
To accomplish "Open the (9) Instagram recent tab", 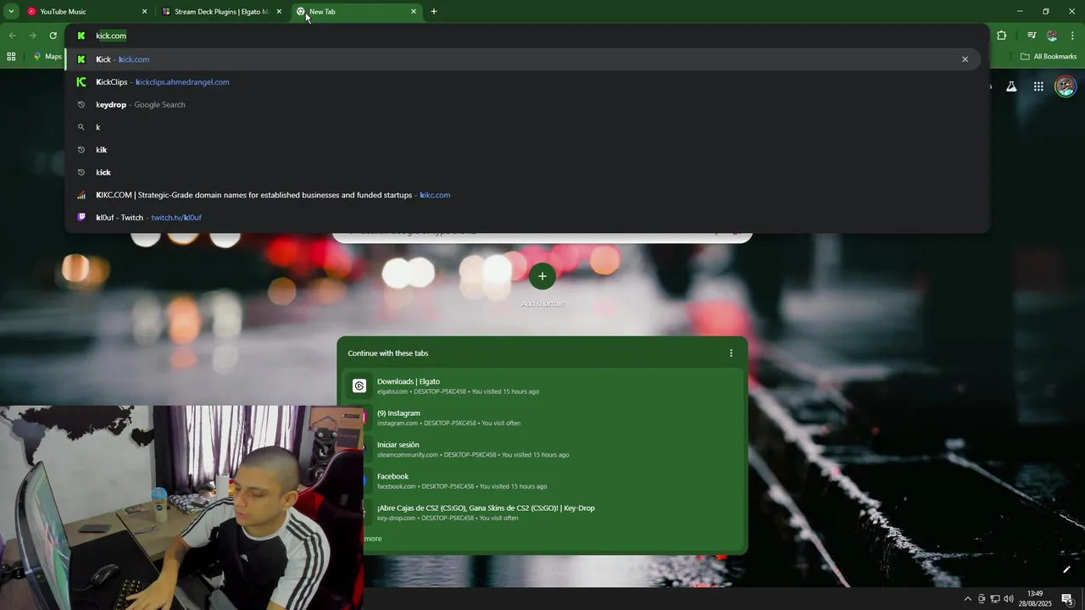I will coord(542,418).
